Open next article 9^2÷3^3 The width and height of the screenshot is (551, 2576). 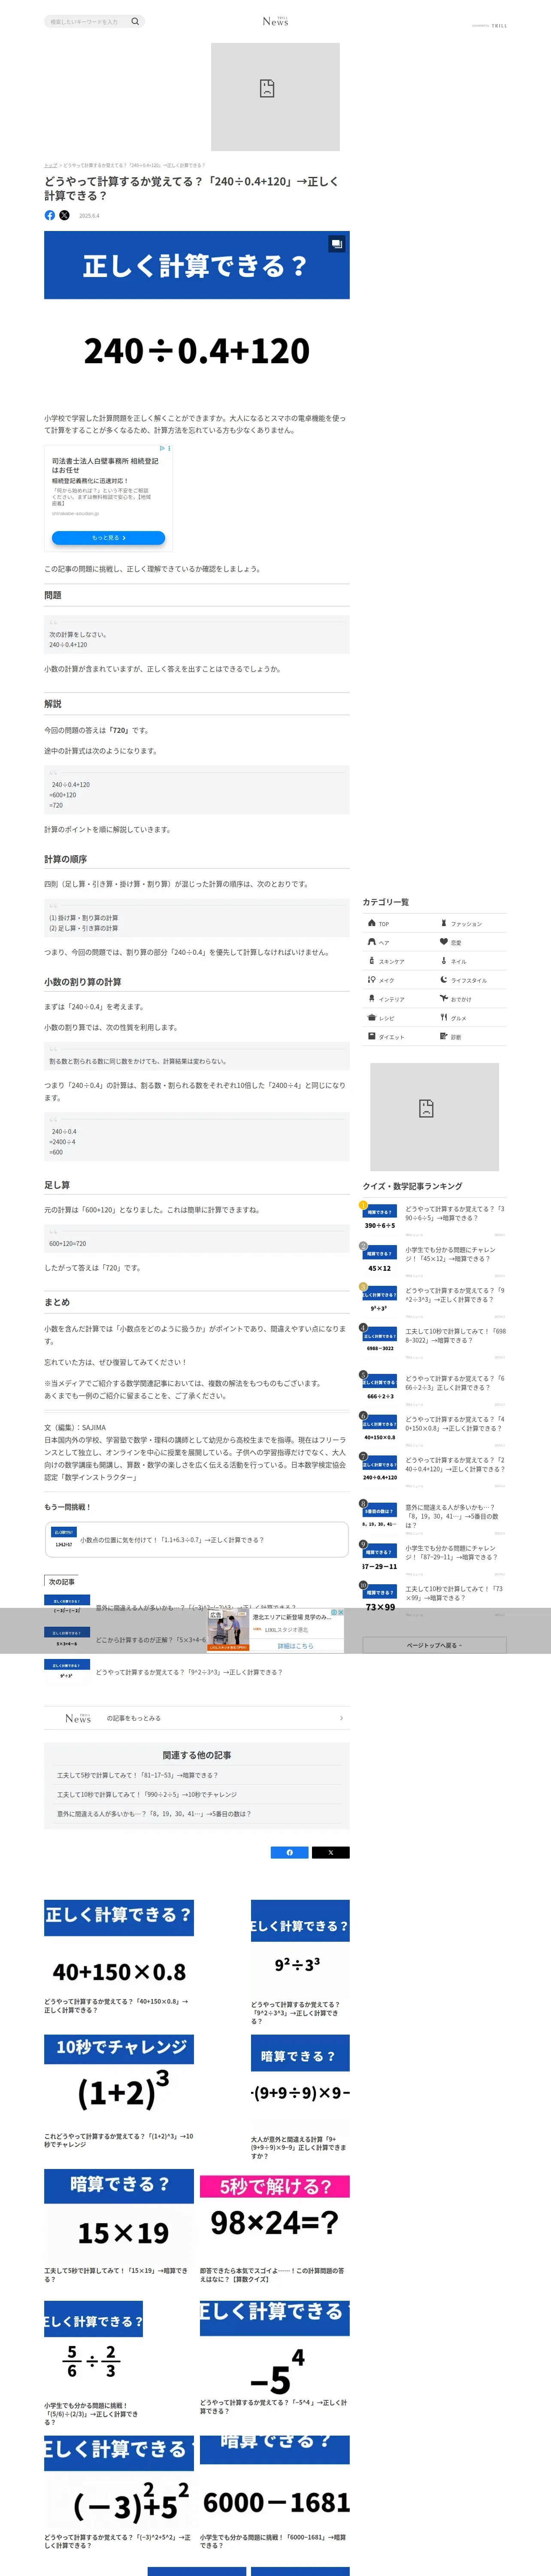(196, 1672)
